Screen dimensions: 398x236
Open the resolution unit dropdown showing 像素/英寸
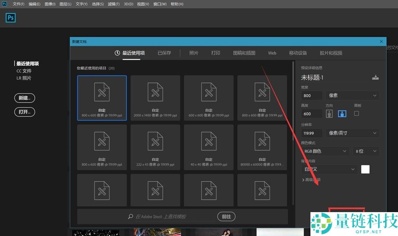pyautogui.click(x=352, y=133)
